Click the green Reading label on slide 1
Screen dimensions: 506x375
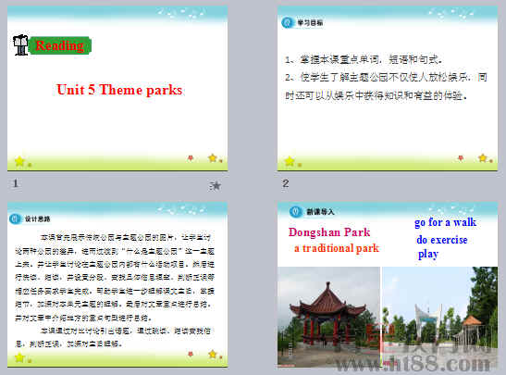(60, 45)
